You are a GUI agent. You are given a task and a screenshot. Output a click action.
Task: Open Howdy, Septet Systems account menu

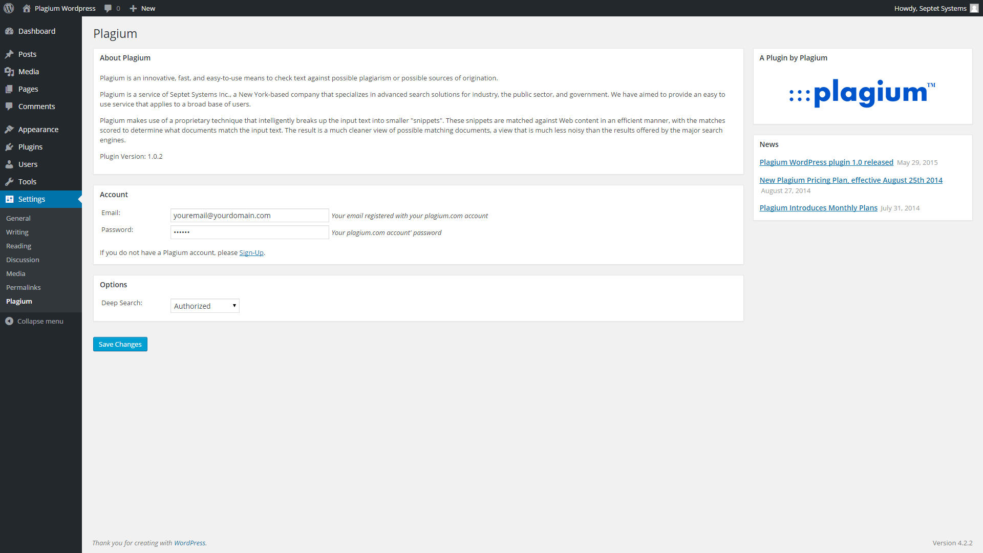(x=930, y=8)
